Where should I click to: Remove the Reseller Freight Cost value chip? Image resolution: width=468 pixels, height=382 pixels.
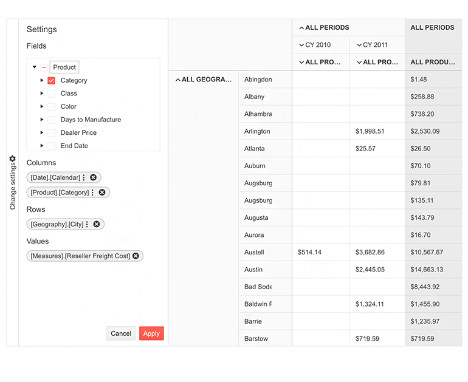[136, 256]
